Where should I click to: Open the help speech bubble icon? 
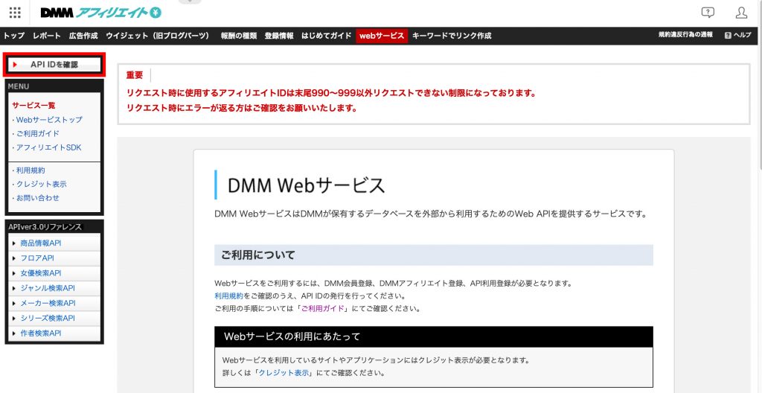pyautogui.click(x=708, y=13)
